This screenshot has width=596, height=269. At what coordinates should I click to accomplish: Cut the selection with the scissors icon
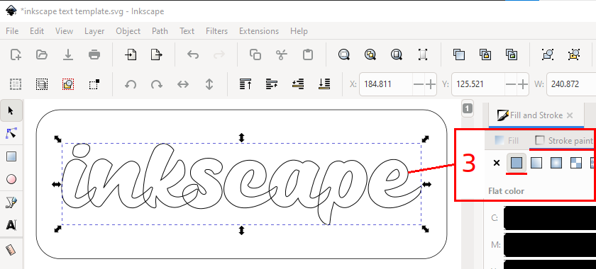click(281, 55)
